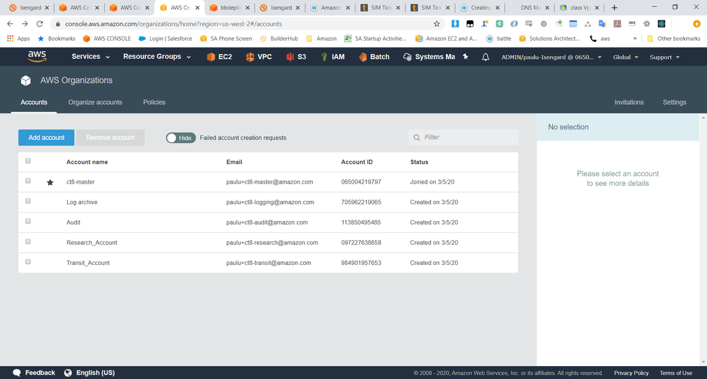
Task: Open the Systems Manager shortcut
Action: 429,57
